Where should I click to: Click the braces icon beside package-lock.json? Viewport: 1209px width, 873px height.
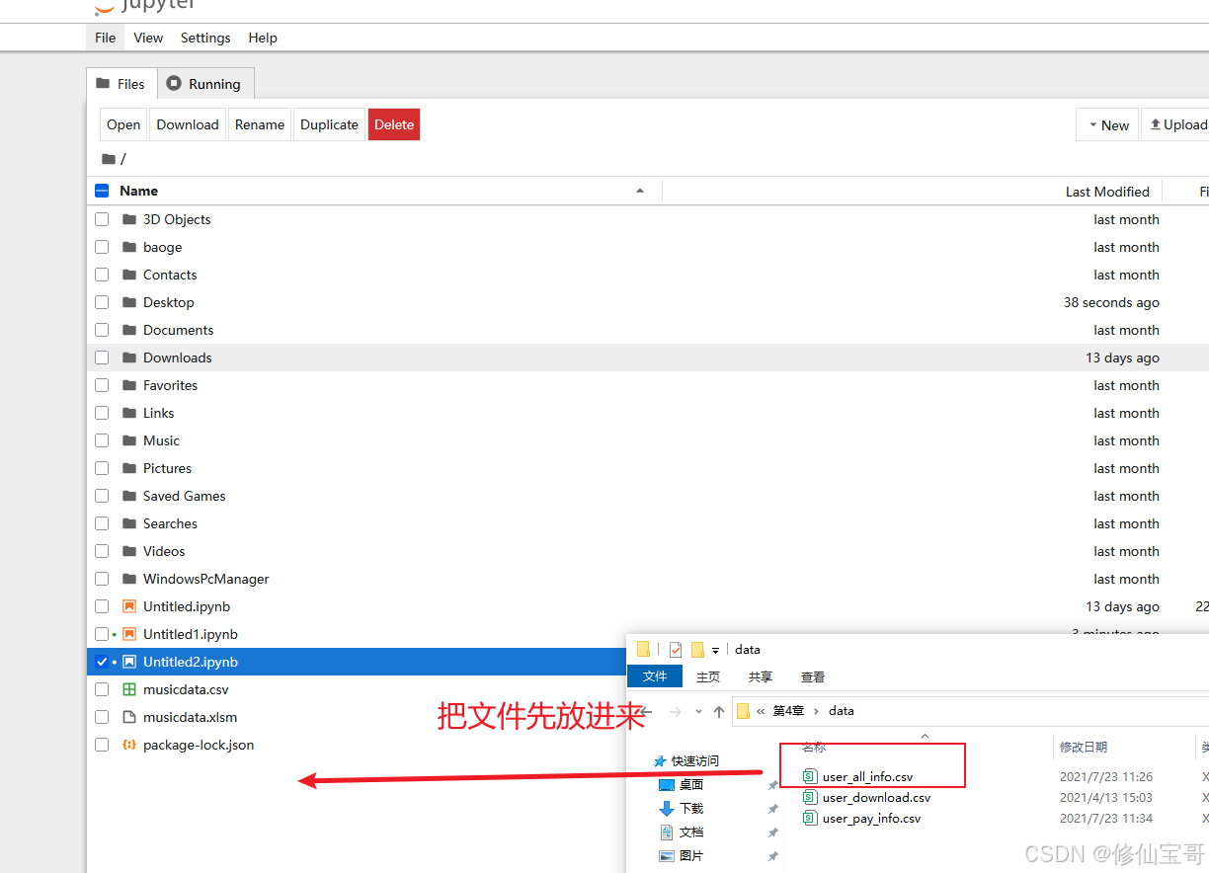129,745
